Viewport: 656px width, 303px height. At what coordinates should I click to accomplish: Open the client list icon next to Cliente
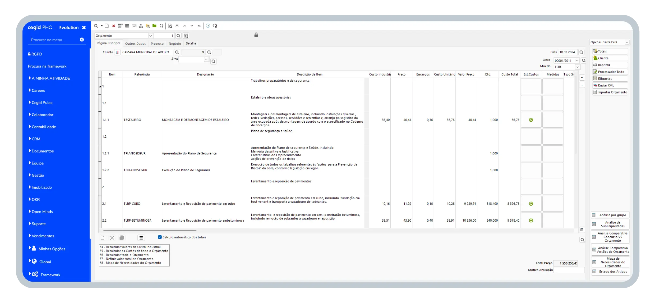pyautogui.click(x=117, y=52)
